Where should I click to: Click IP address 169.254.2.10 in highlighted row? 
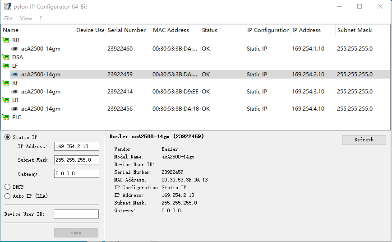tap(308, 74)
